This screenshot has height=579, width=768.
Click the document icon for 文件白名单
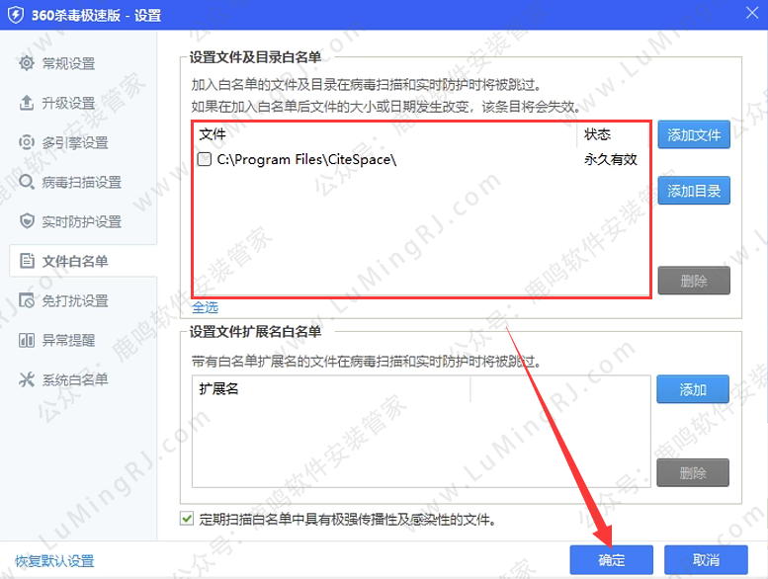tap(27, 261)
